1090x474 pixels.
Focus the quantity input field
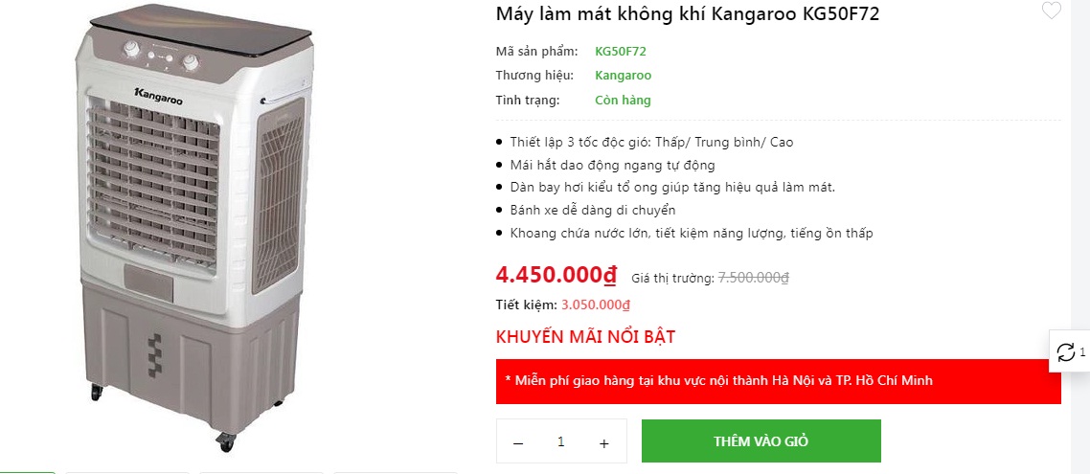click(x=561, y=442)
